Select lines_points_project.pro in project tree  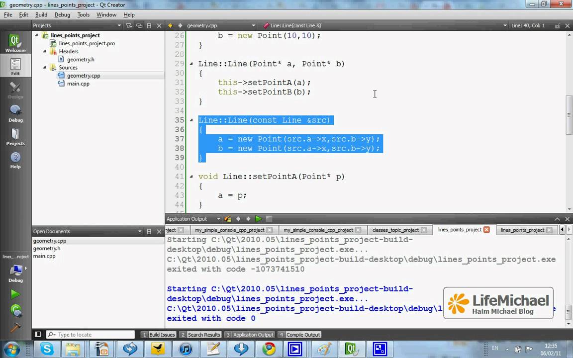coord(87,43)
